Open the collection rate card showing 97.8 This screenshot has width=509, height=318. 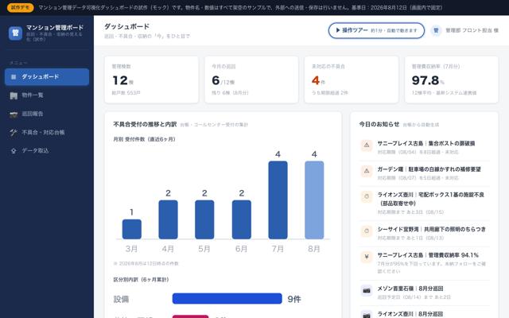point(451,79)
